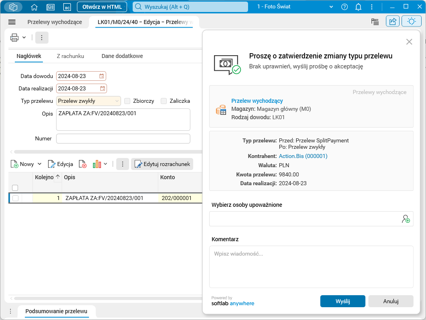Expand the Nowy dropdown arrow
Viewport: 426px width, 320px height.
click(x=39, y=164)
